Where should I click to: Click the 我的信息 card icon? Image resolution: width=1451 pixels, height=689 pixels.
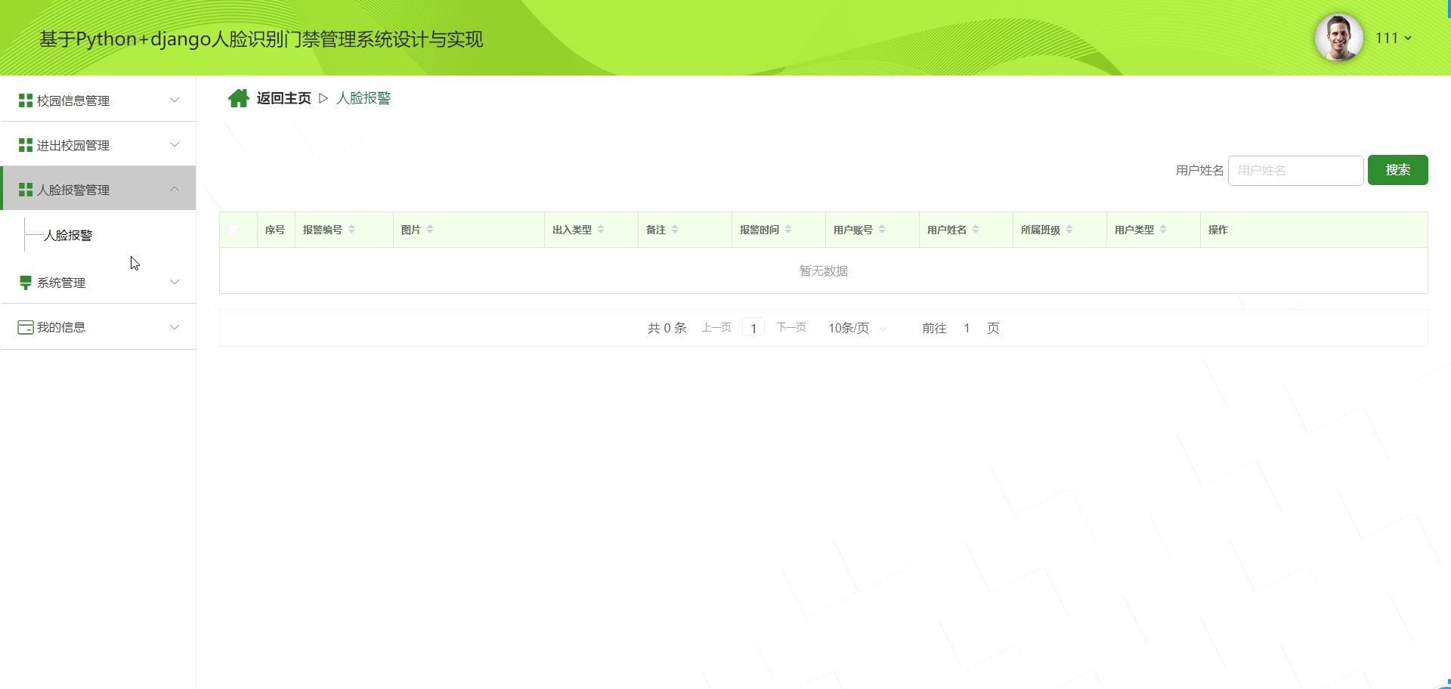(x=25, y=327)
